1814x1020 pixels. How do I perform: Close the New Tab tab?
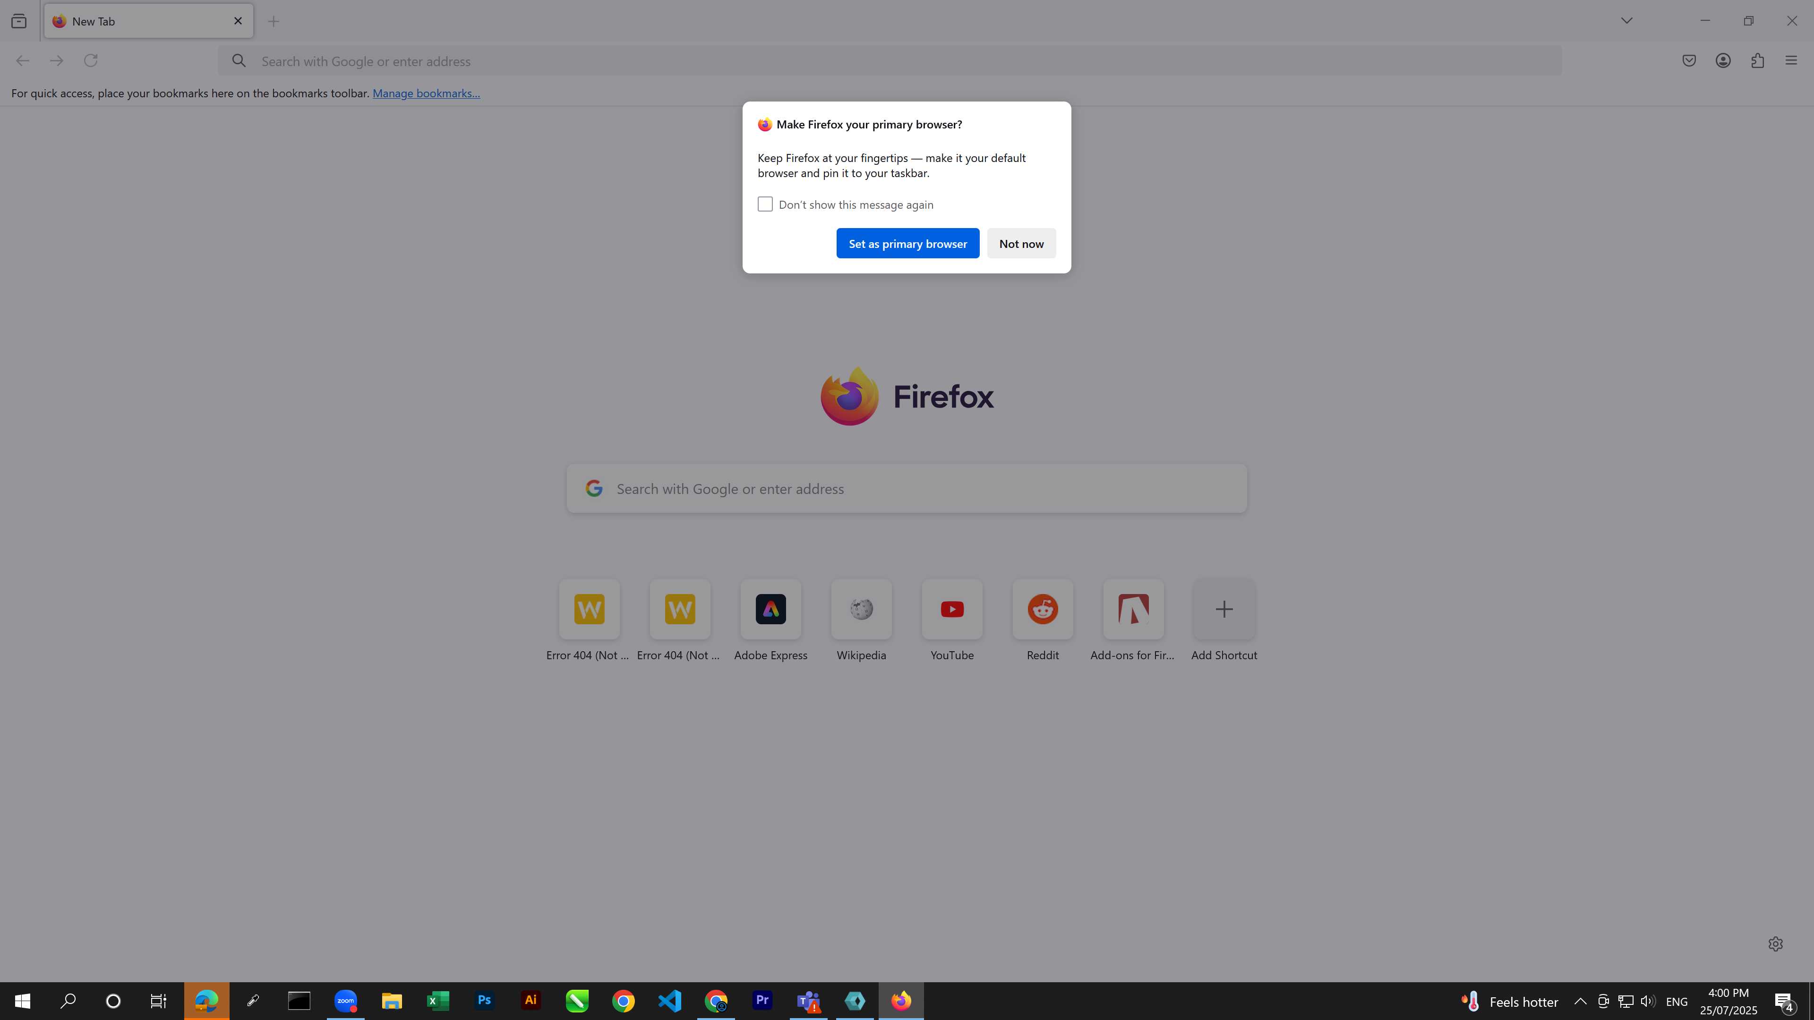238,21
